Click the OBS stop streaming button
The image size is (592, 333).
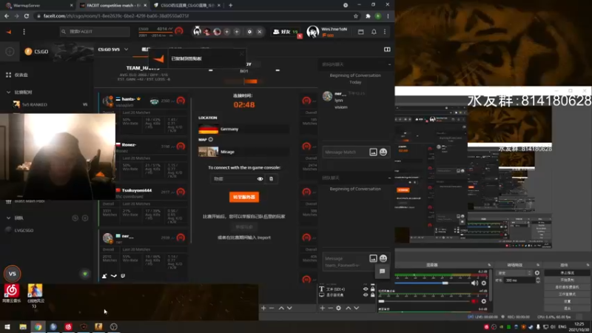[567, 272]
